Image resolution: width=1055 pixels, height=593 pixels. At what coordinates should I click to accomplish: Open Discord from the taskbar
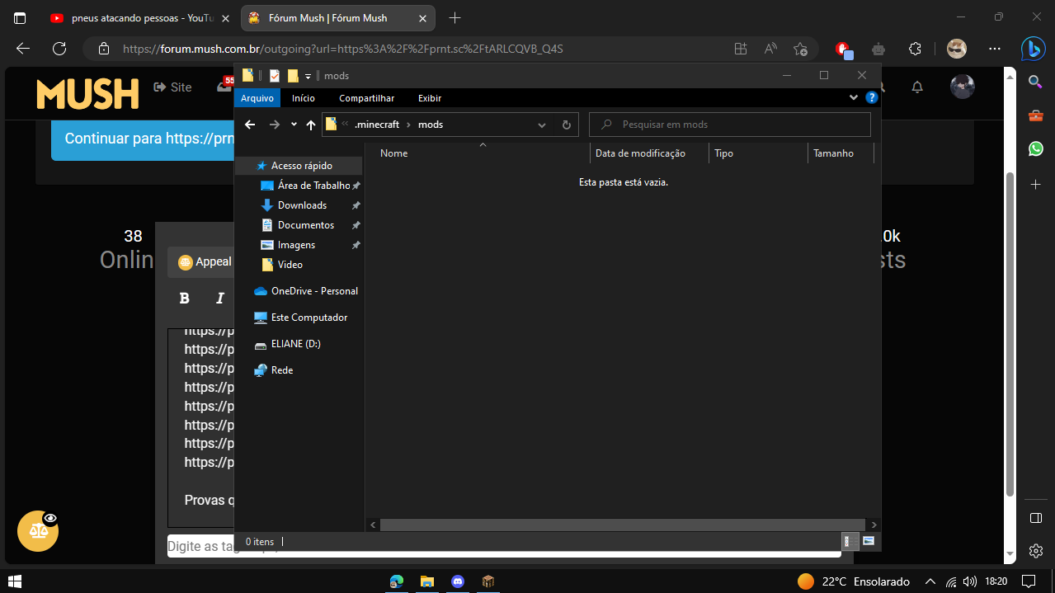click(x=458, y=581)
